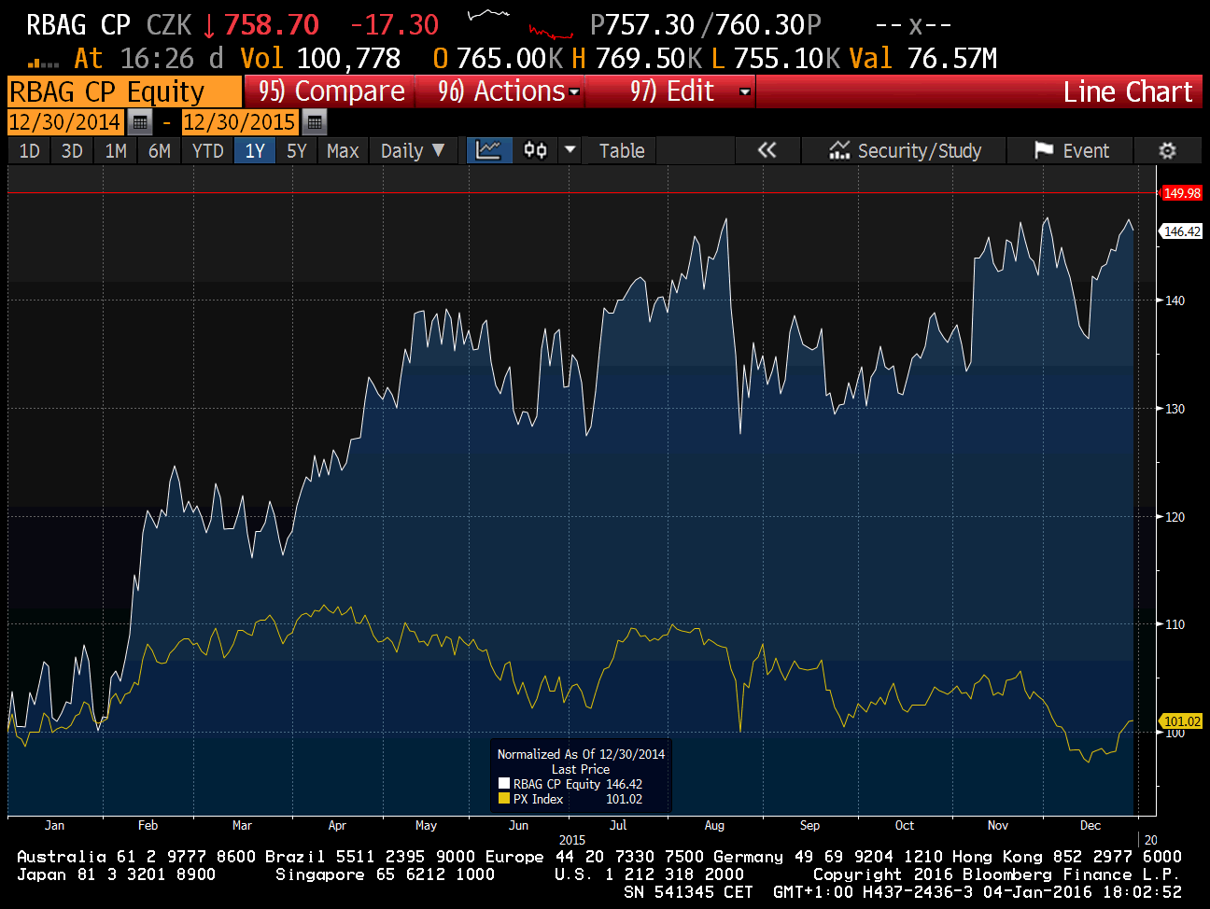Edit the start date 12/30/2014 field
The image size is (1210, 909).
(x=65, y=122)
